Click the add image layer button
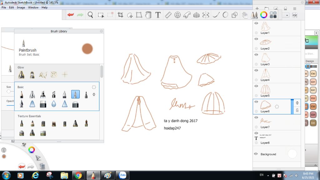This screenshot has width=320, height=180. pyautogui.click(x=276, y=8)
